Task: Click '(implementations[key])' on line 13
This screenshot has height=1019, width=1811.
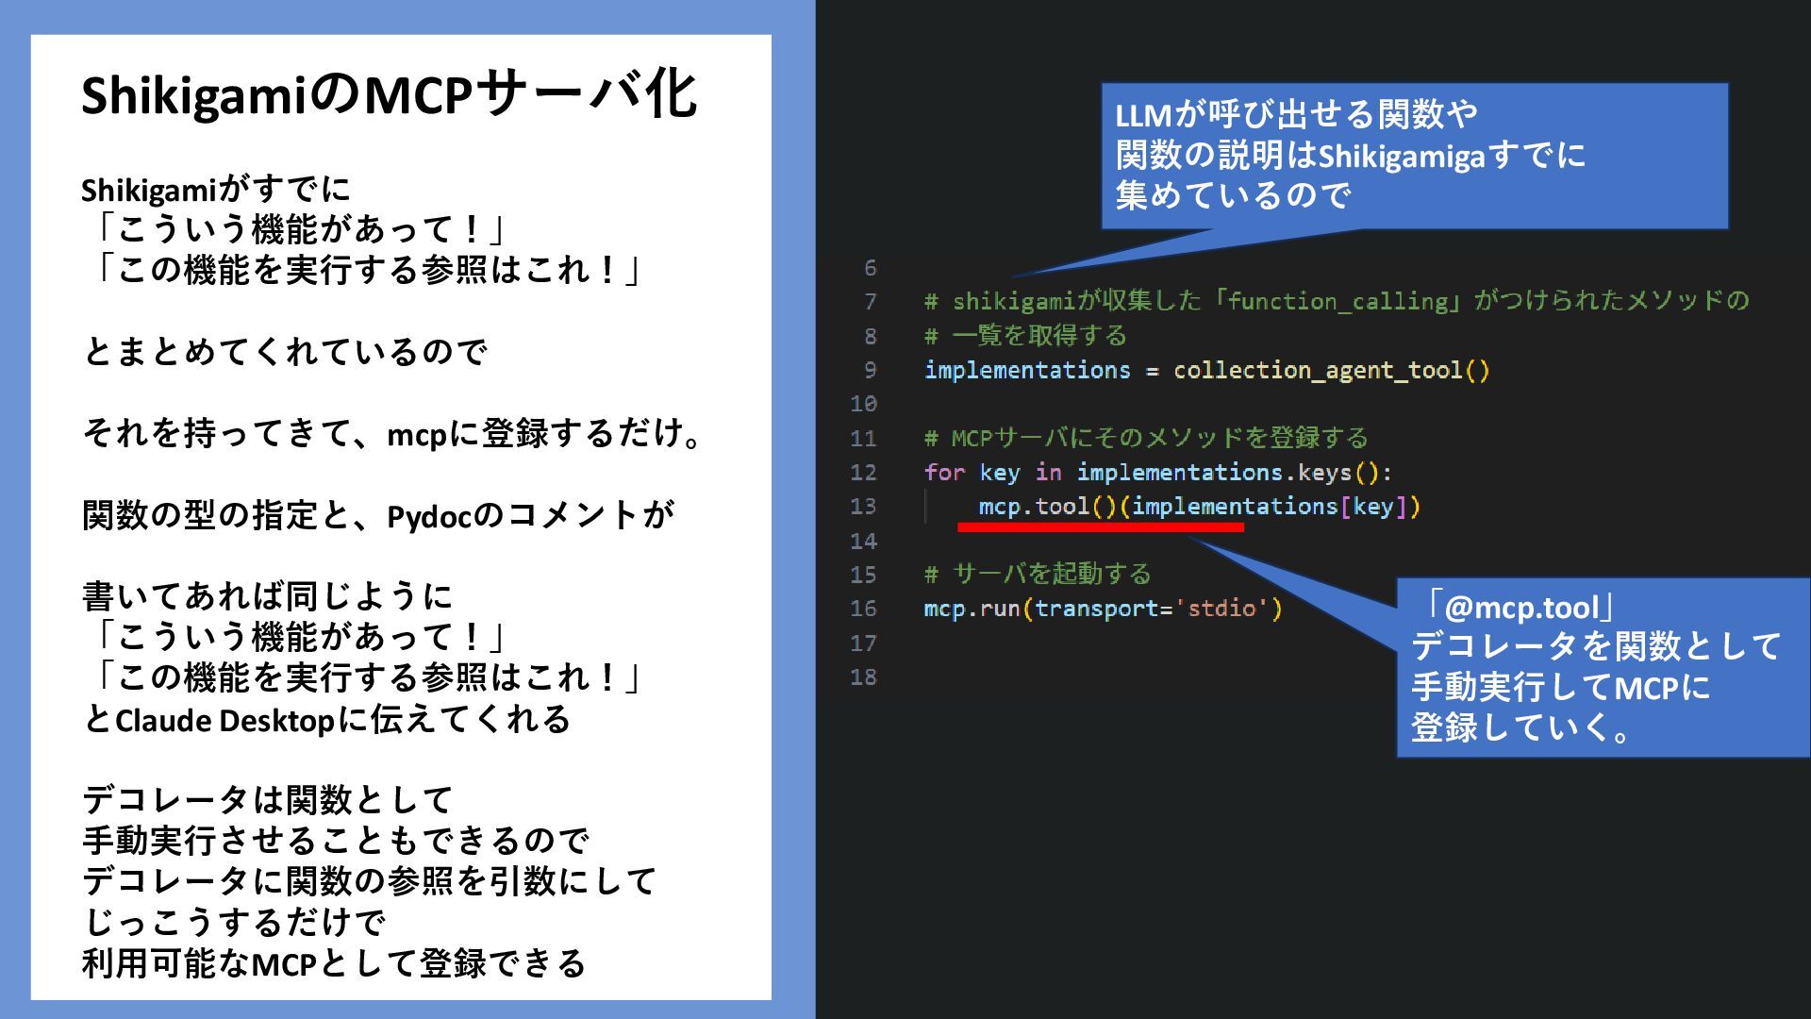Action: pyautogui.click(x=1270, y=507)
